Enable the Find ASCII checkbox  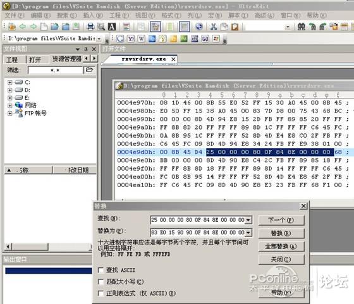(101, 270)
